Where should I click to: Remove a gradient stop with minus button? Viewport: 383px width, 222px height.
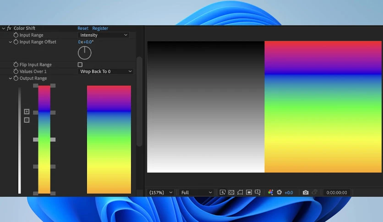coord(27,120)
